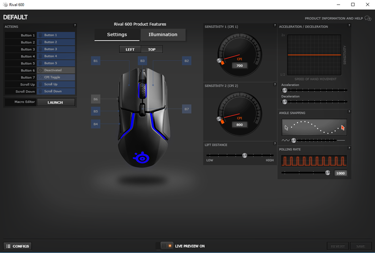Click the Actions panel help question mark
Viewport: 375px width, 253px height.
[x=75, y=25]
